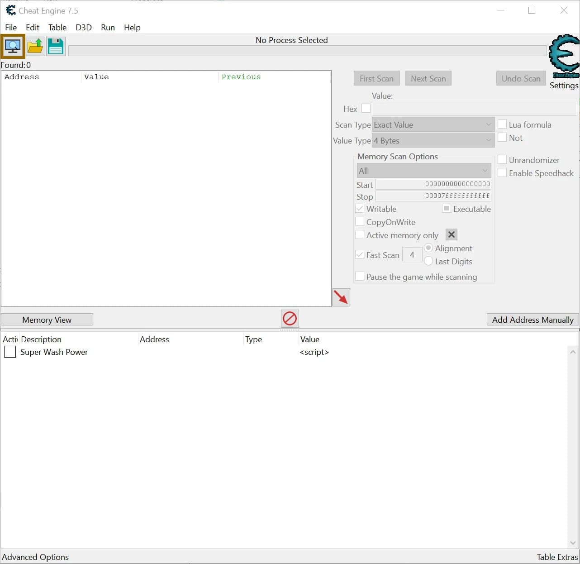580x564 pixels.
Task: Save table using the floppy disk icon
Action: 56,46
